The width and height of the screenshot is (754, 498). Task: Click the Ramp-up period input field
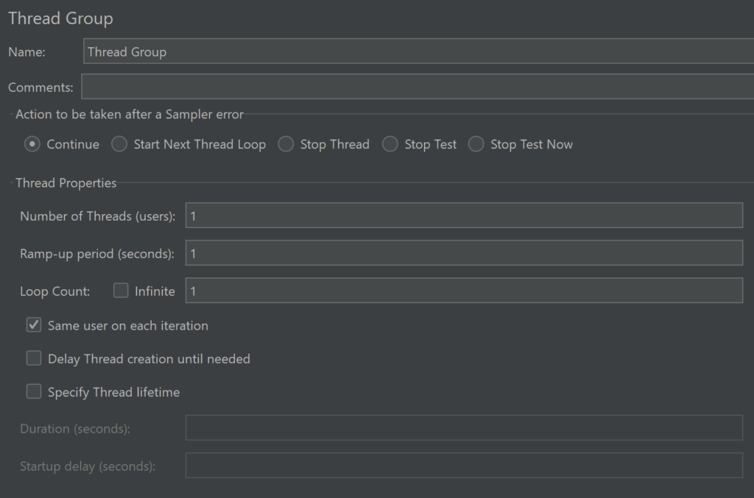click(464, 253)
